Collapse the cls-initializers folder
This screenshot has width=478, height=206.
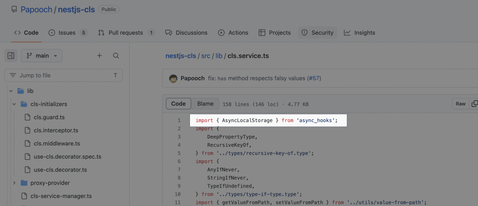click(14, 104)
